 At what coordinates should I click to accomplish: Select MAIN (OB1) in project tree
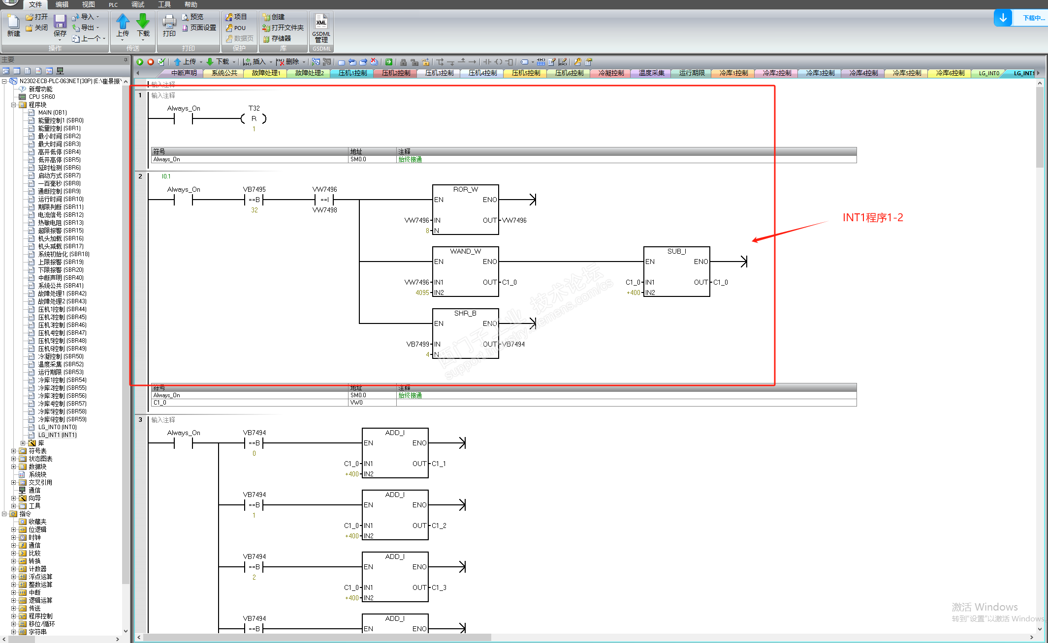[52, 113]
